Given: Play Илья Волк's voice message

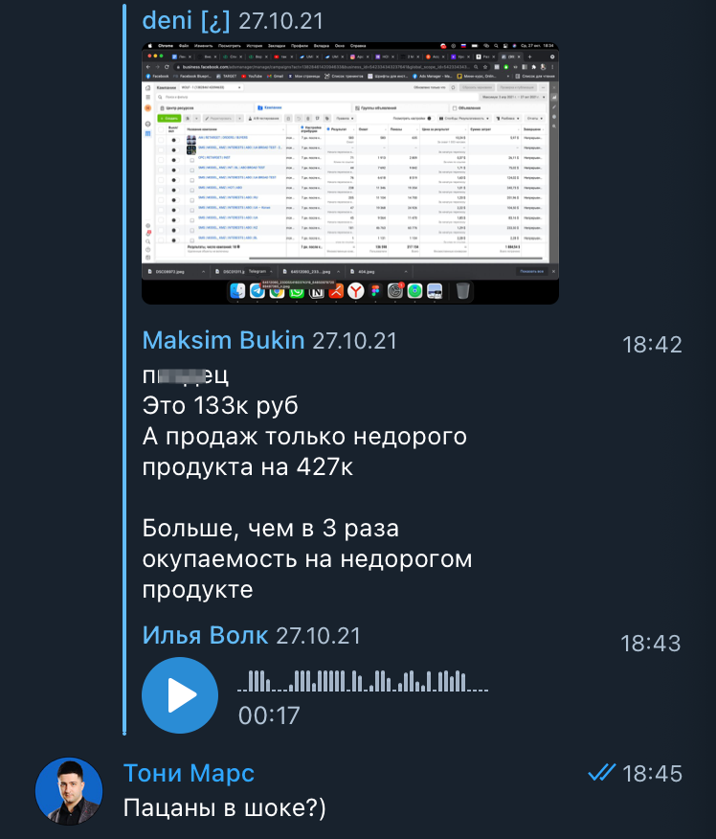Looking at the screenshot, I should click(x=180, y=695).
